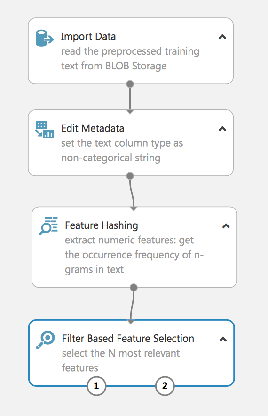Select the Import Data module title
Screen dimensions: 268x416
coord(88,37)
